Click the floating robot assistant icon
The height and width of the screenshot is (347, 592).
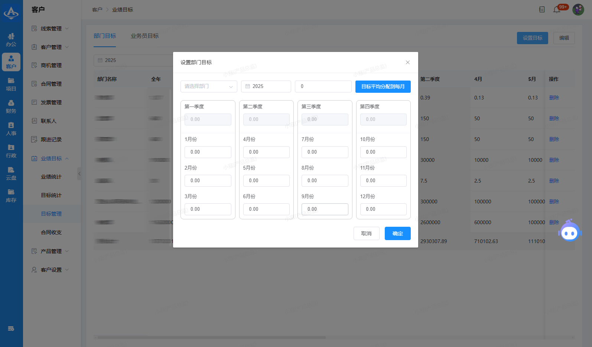(x=569, y=231)
